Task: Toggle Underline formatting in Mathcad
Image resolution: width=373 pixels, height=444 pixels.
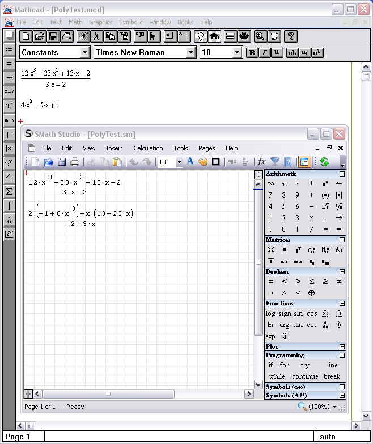Action: [x=277, y=53]
